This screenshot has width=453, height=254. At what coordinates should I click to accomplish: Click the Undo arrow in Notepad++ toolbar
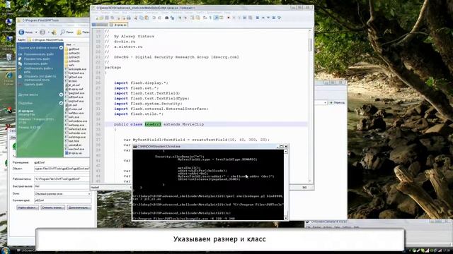[154, 18]
